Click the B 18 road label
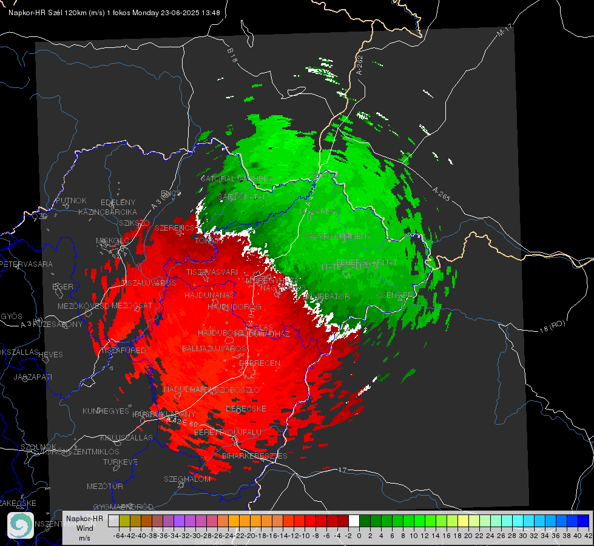594x546 pixels. click(232, 55)
